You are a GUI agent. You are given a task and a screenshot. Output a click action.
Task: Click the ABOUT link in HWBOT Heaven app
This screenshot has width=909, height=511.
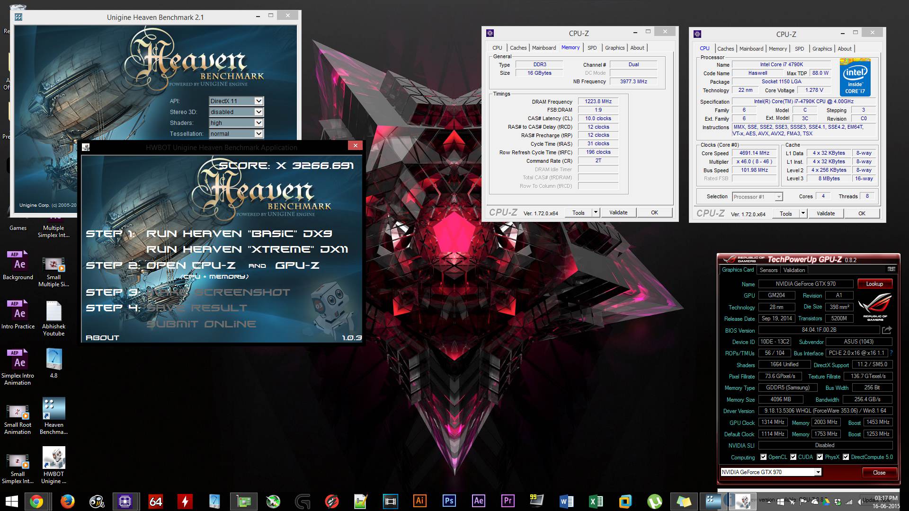(x=102, y=337)
